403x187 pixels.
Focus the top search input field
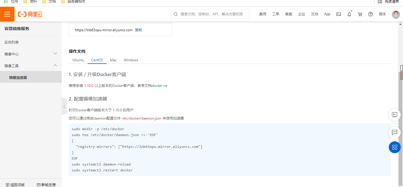[x=210, y=14]
